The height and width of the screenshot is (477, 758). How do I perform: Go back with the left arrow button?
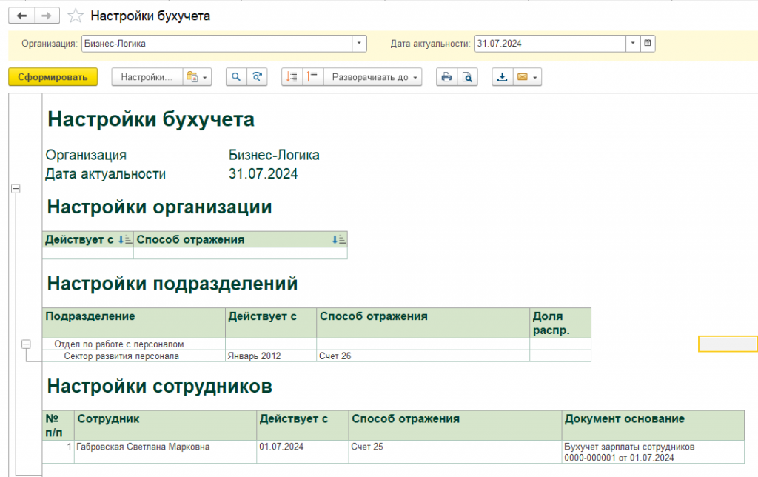click(x=21, y=16)
